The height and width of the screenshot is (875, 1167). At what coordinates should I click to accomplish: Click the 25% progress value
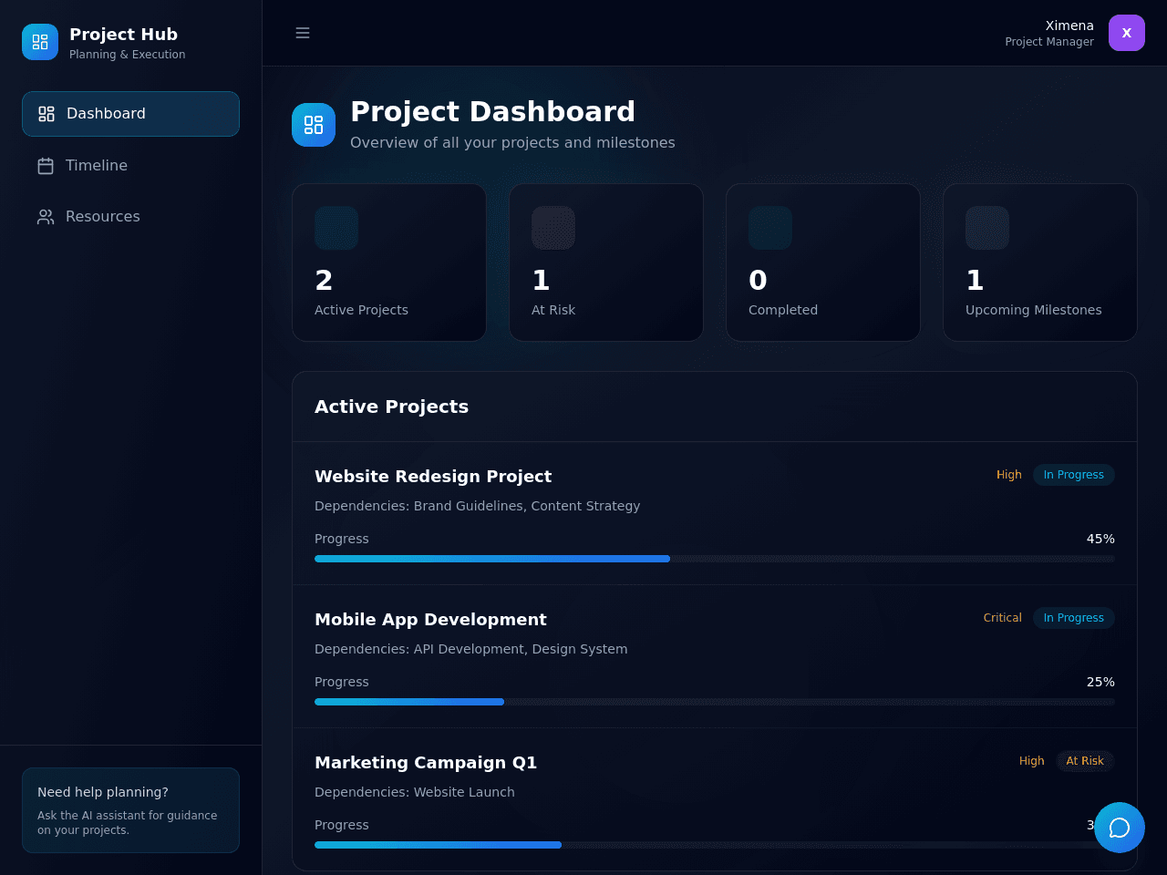coord(1100,683)
